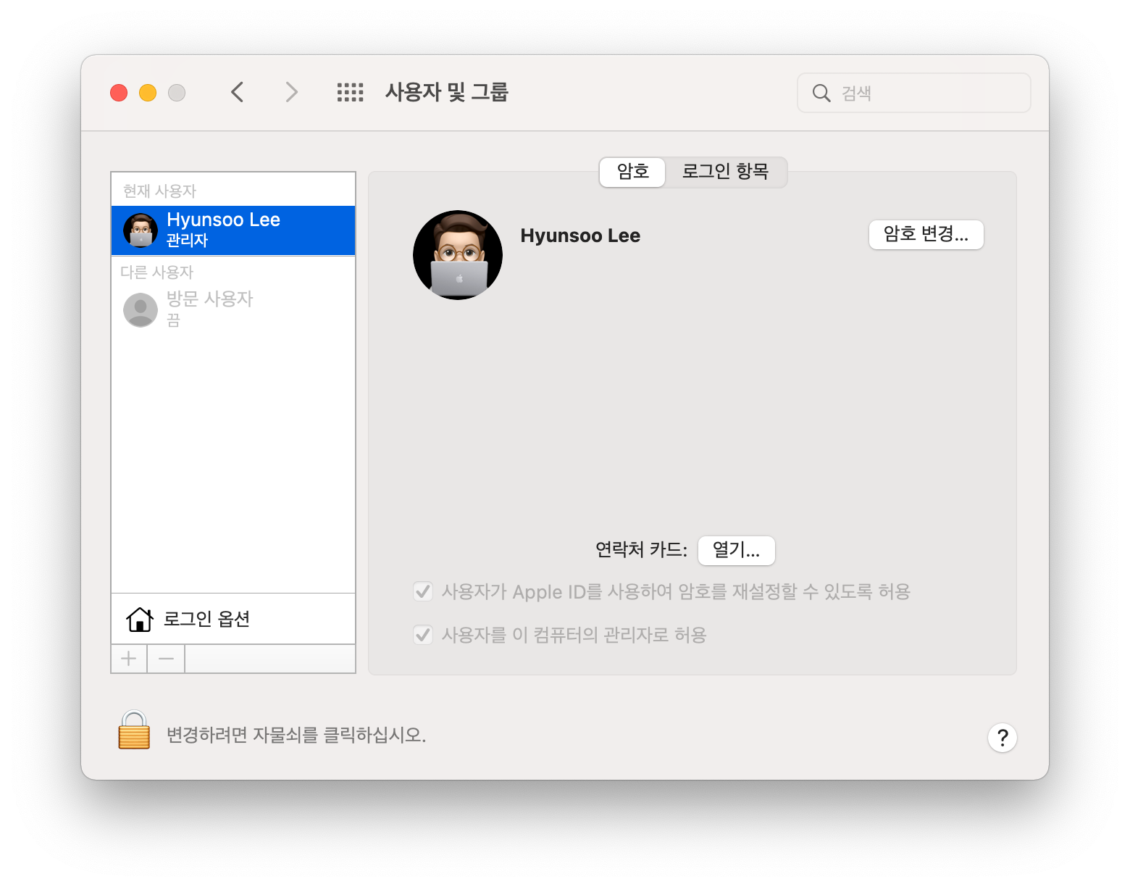Click the 변경하려면 자물쇠를 클릭하십시오 text
Viewport: 1130px width, 887px height.
(x=296, y=735)
